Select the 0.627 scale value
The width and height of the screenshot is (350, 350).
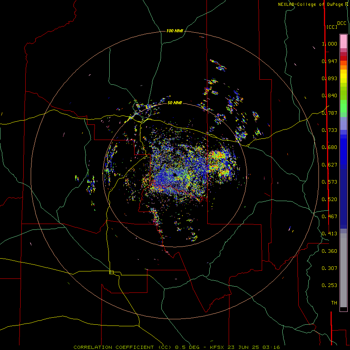pyautogui.click(x=329, y=165)
